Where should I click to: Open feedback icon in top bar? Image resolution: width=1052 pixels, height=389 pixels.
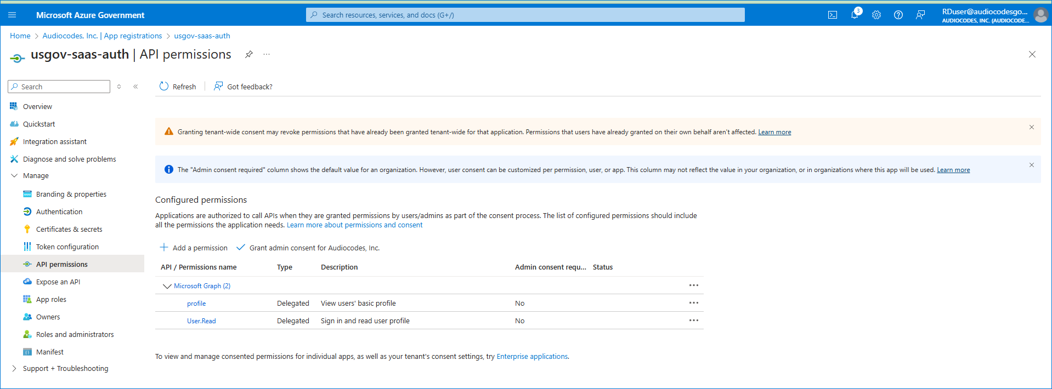[920, 15]
